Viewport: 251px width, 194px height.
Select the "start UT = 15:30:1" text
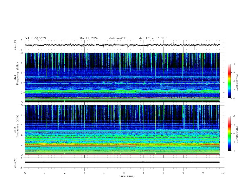click(x=153, y=38)
